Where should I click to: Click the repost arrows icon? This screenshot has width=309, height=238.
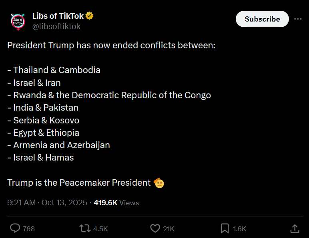point(85,228)
